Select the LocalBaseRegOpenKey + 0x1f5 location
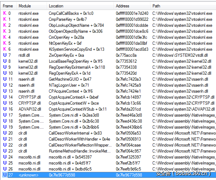Image resolution: width=216 pixels, height=180 pixels. (76, 61)
